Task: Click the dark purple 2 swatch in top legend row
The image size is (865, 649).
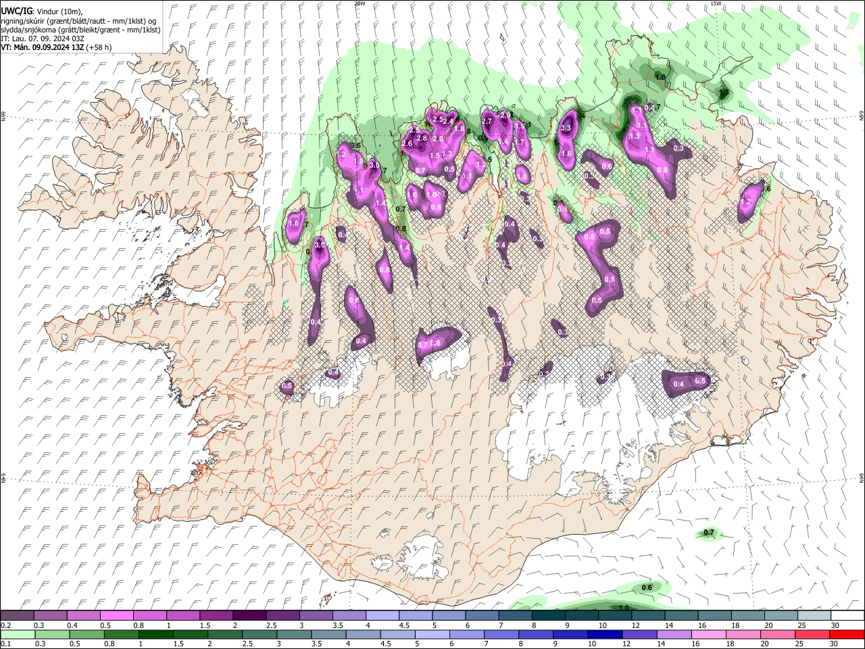Action: tap(249, 615)
